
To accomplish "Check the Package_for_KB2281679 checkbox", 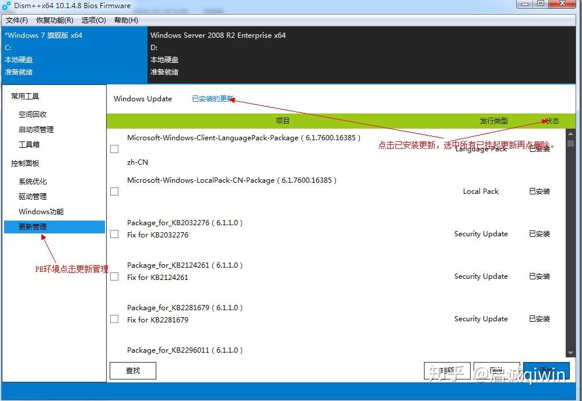I will [x=114, y=319].
